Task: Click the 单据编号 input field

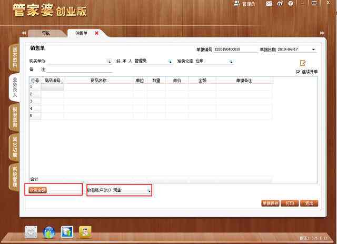Action: point(236,50)
